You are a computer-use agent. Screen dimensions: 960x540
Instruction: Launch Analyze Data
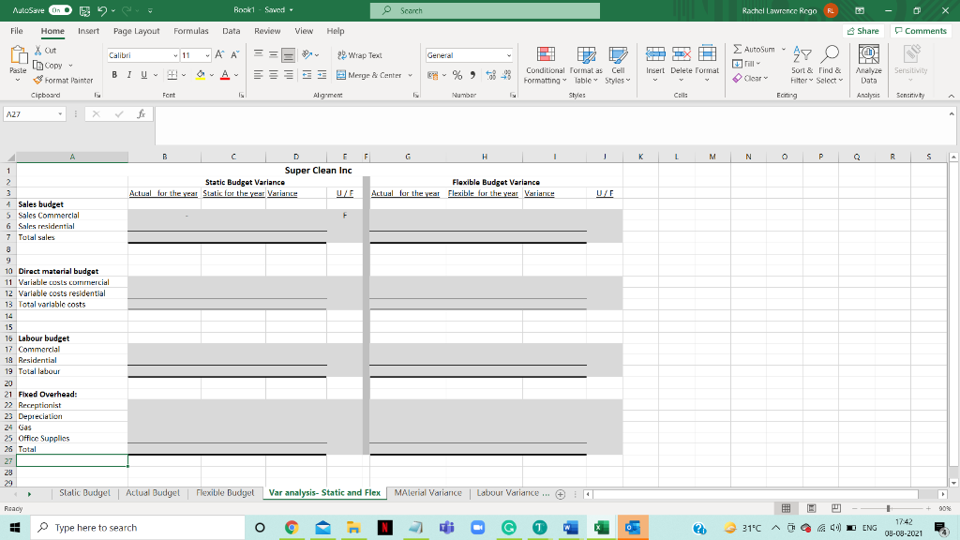click(x=868, y=66)
